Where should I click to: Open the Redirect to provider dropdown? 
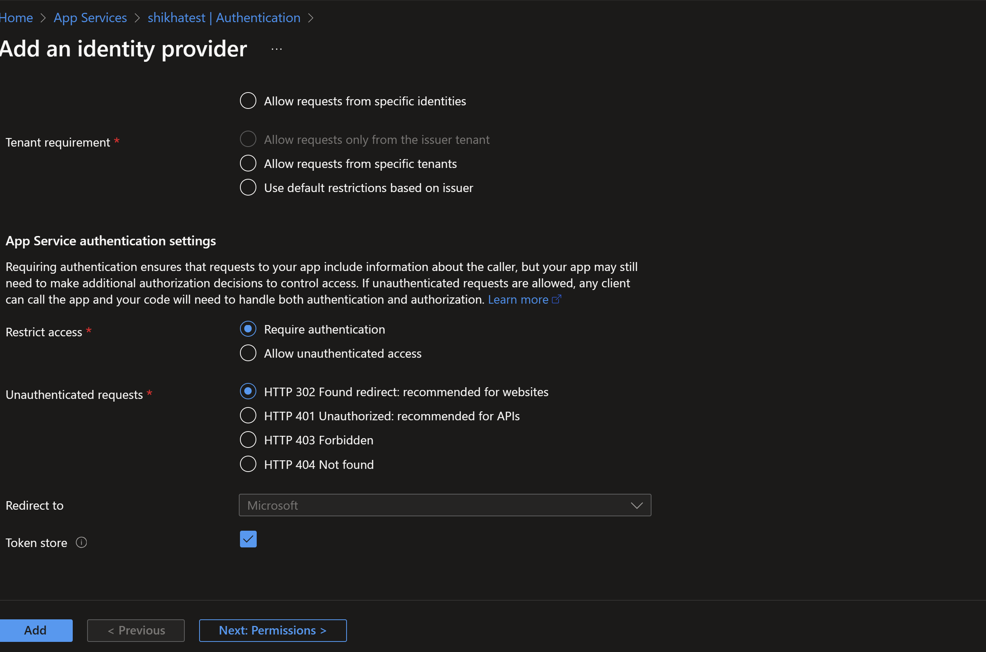[x=444, y=505]
